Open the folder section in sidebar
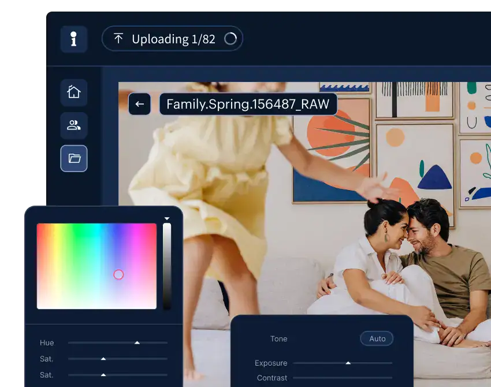This screenshot has height=387, width=491. 73,158
